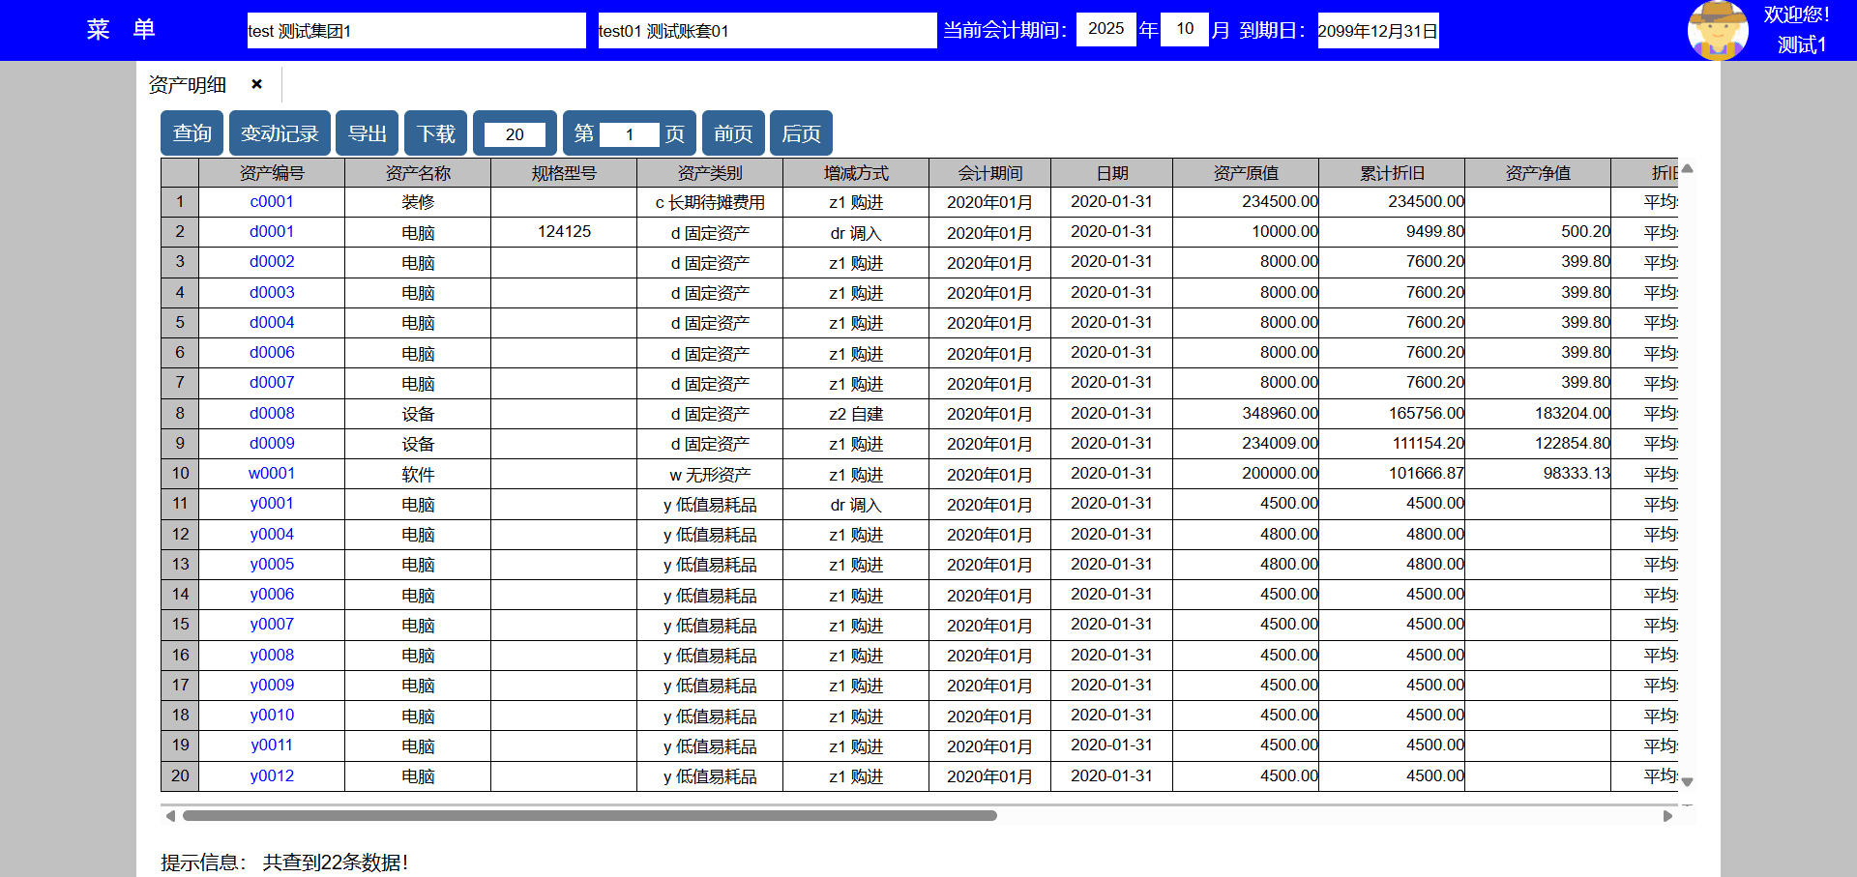Screen dimensions: 1857x877
Task: Click the page number input field
Action: pyautogui.click(x=629, y=134)
